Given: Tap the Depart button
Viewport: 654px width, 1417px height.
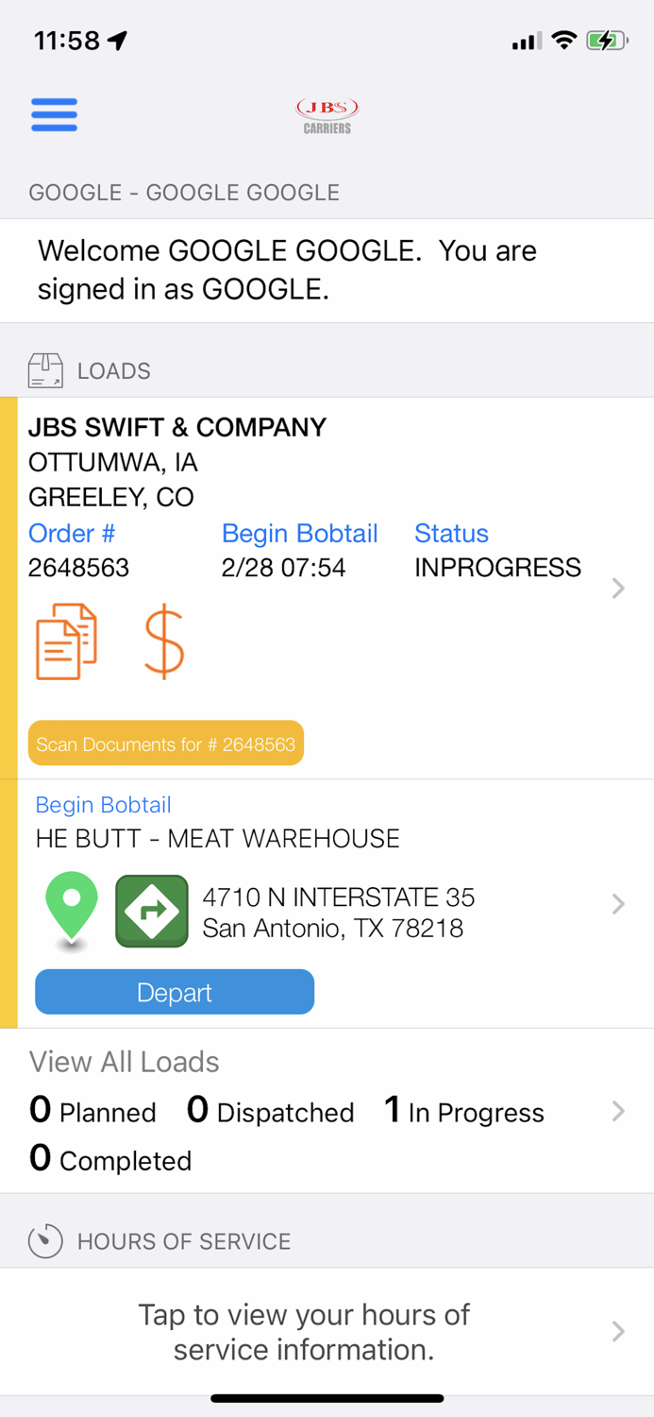Looking at the screenshot, I should point(174,991).
